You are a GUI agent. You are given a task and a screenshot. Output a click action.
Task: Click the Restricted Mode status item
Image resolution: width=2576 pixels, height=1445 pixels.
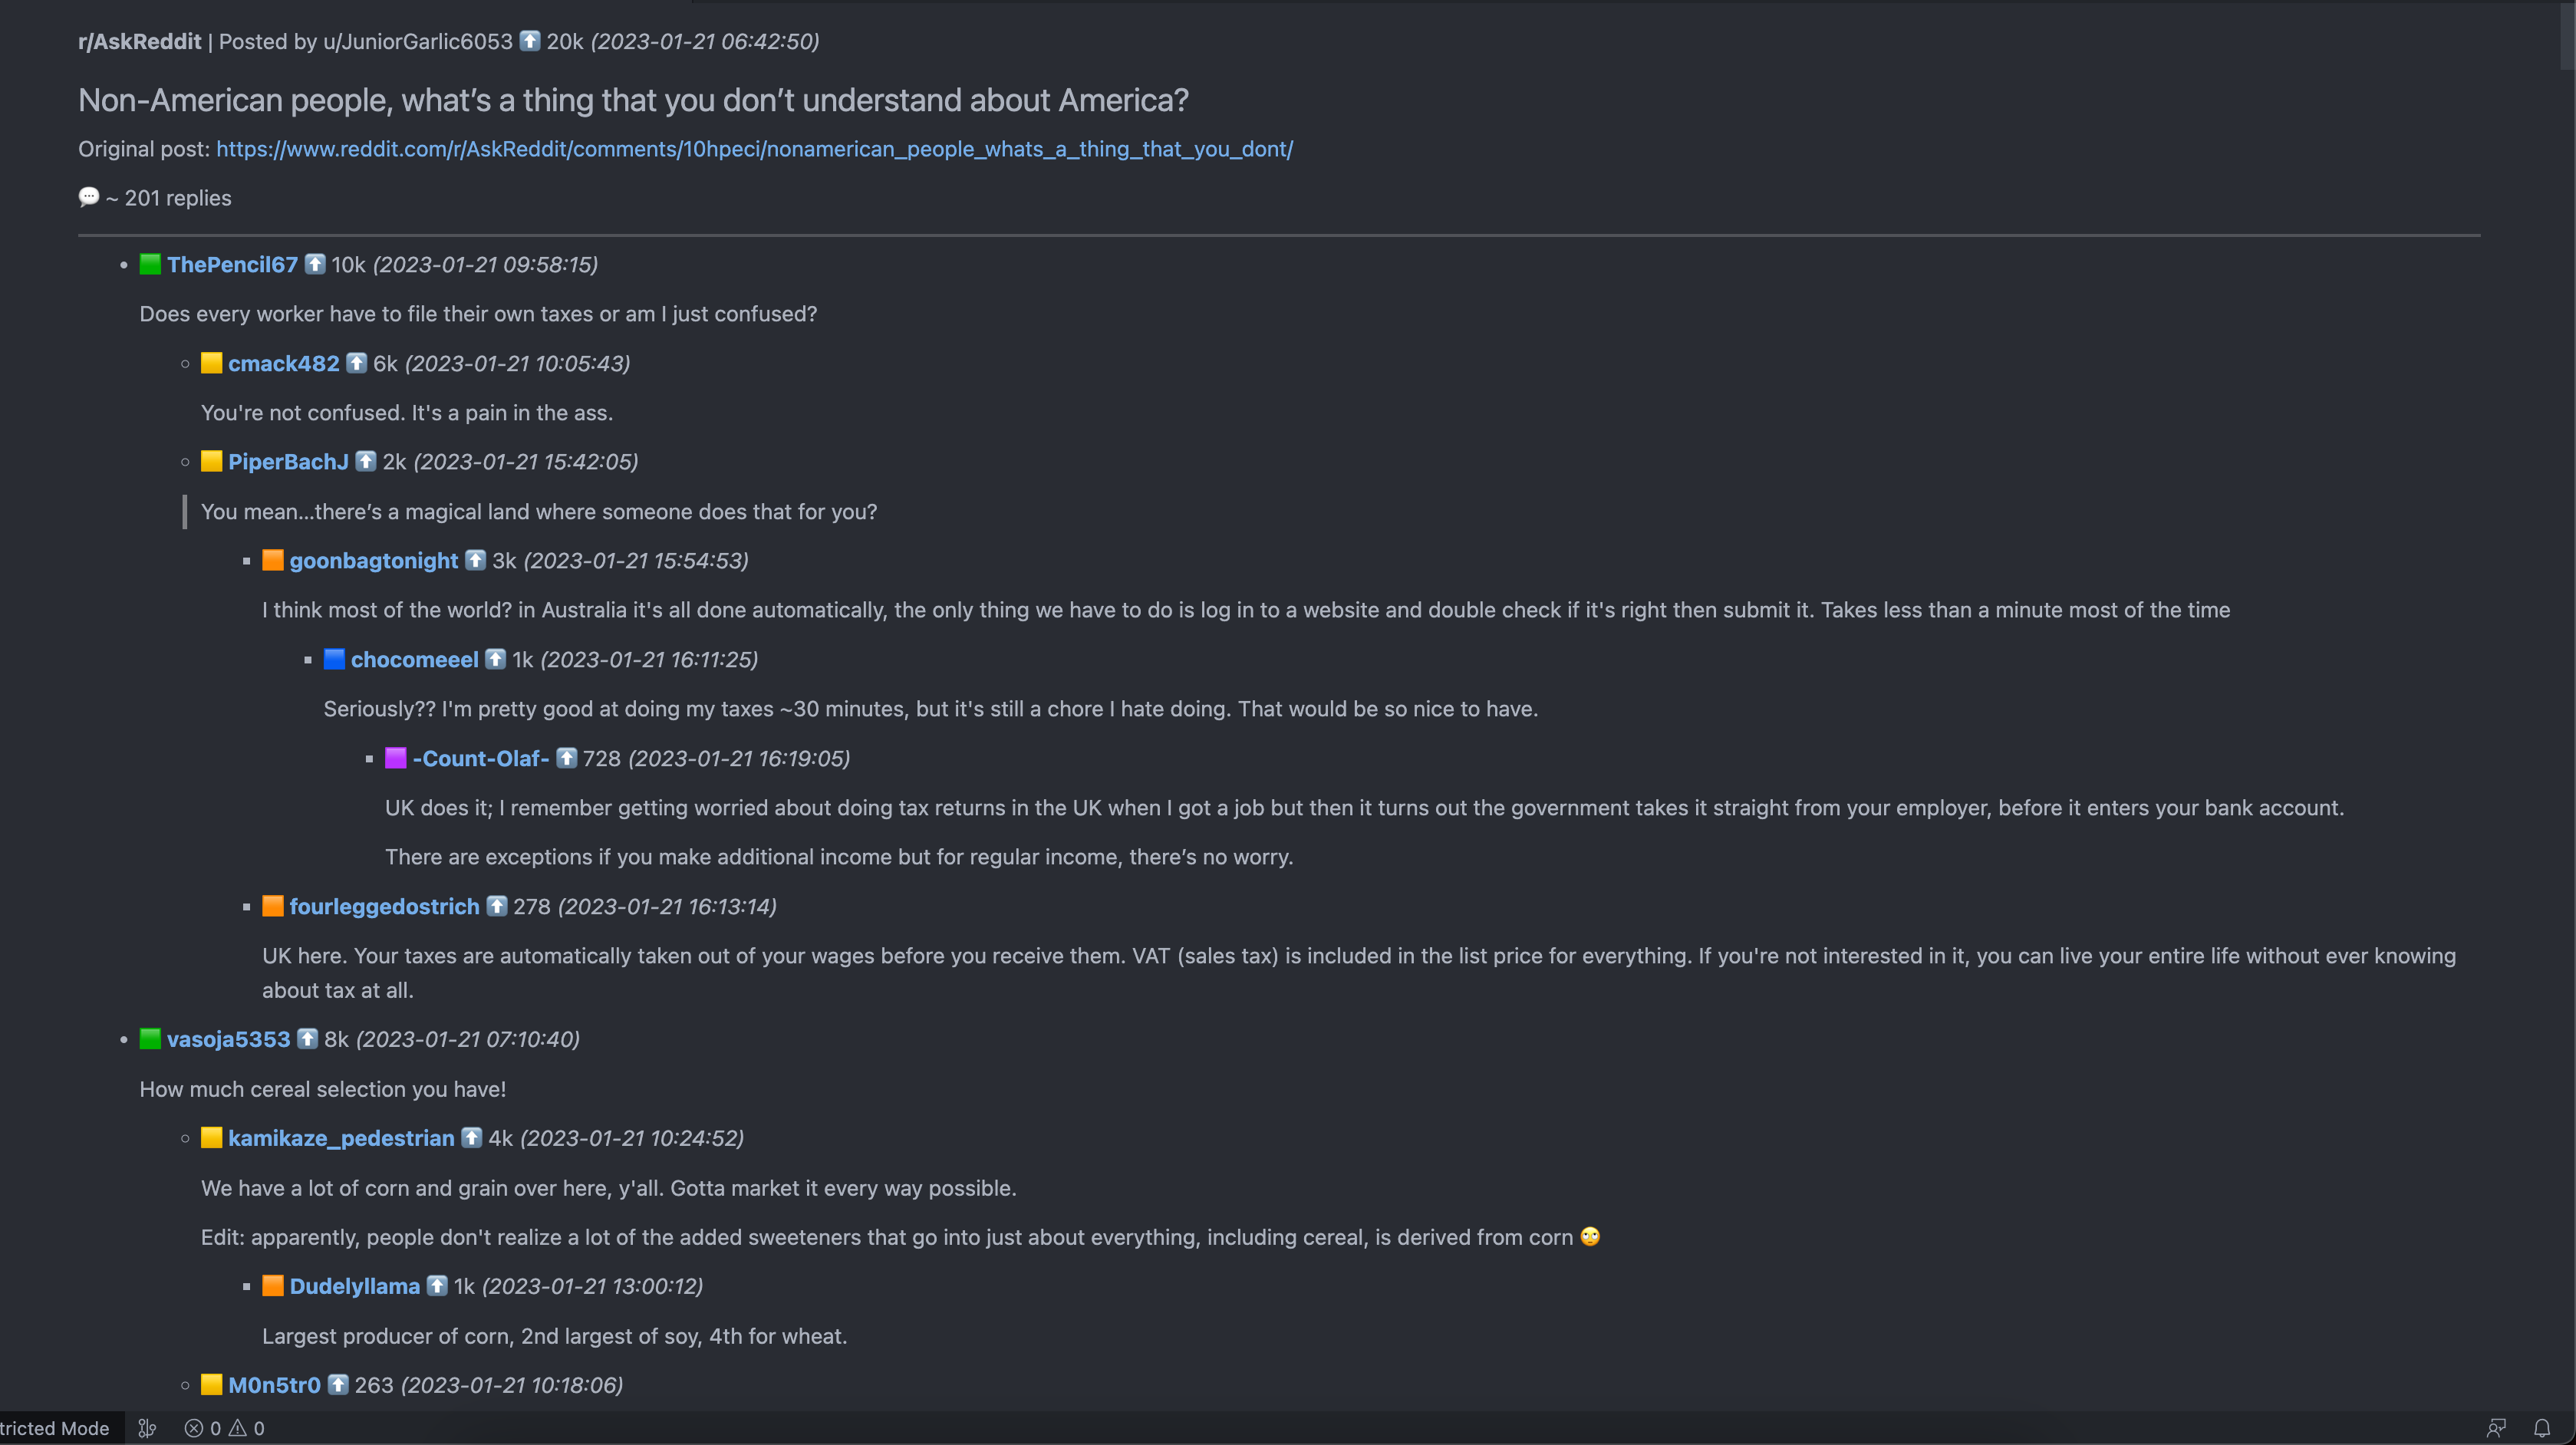55,1428
